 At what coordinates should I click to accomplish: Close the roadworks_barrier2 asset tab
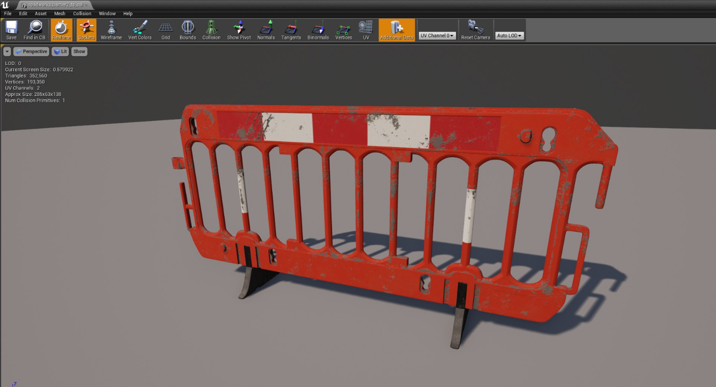point(87,5)
